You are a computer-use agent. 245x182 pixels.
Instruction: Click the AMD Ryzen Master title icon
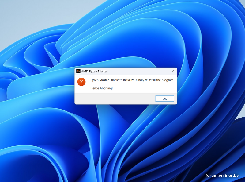pyautogui.click(x=78, y=71)
